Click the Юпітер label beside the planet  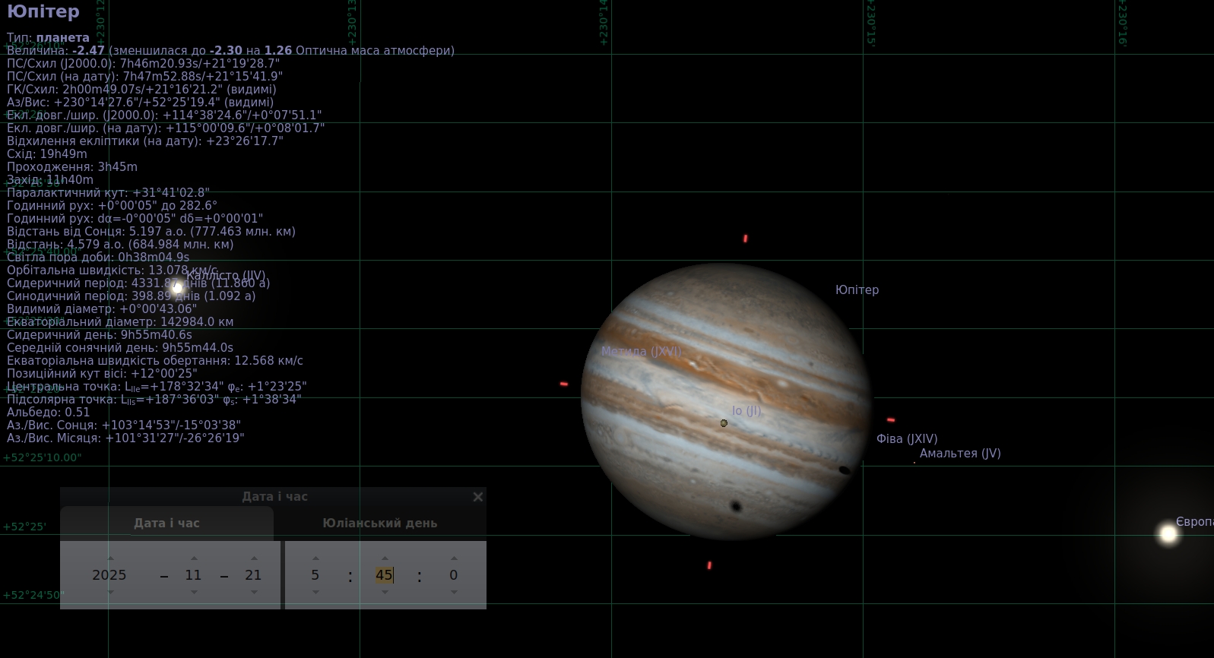(x=857, y=289)
